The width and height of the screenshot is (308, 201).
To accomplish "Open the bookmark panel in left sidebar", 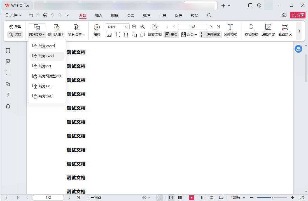I will [8, 51].
